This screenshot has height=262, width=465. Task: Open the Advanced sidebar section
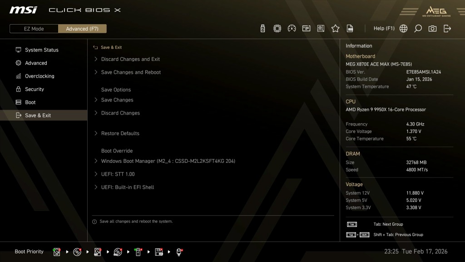(x=44, y=63)
